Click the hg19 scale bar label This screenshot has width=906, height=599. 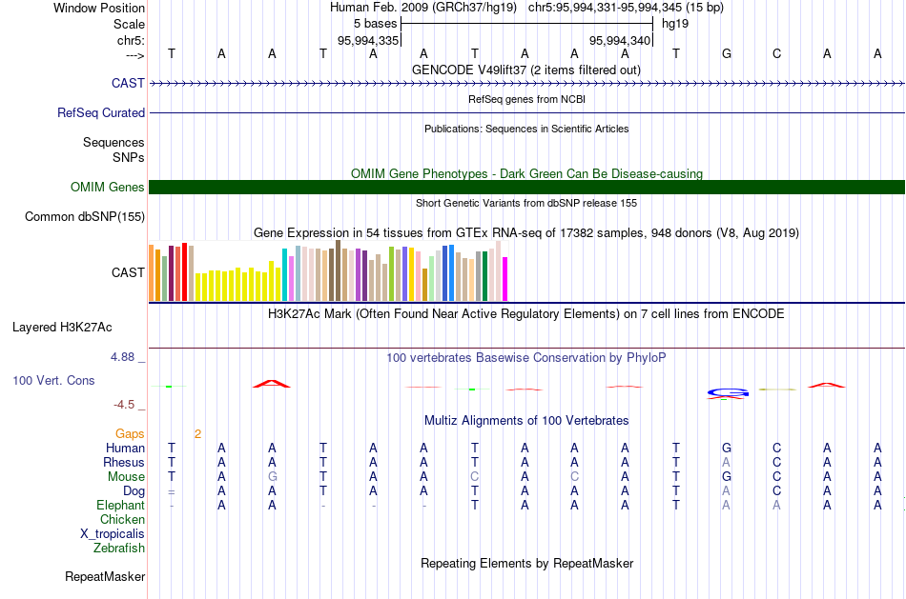click(675, 24)
